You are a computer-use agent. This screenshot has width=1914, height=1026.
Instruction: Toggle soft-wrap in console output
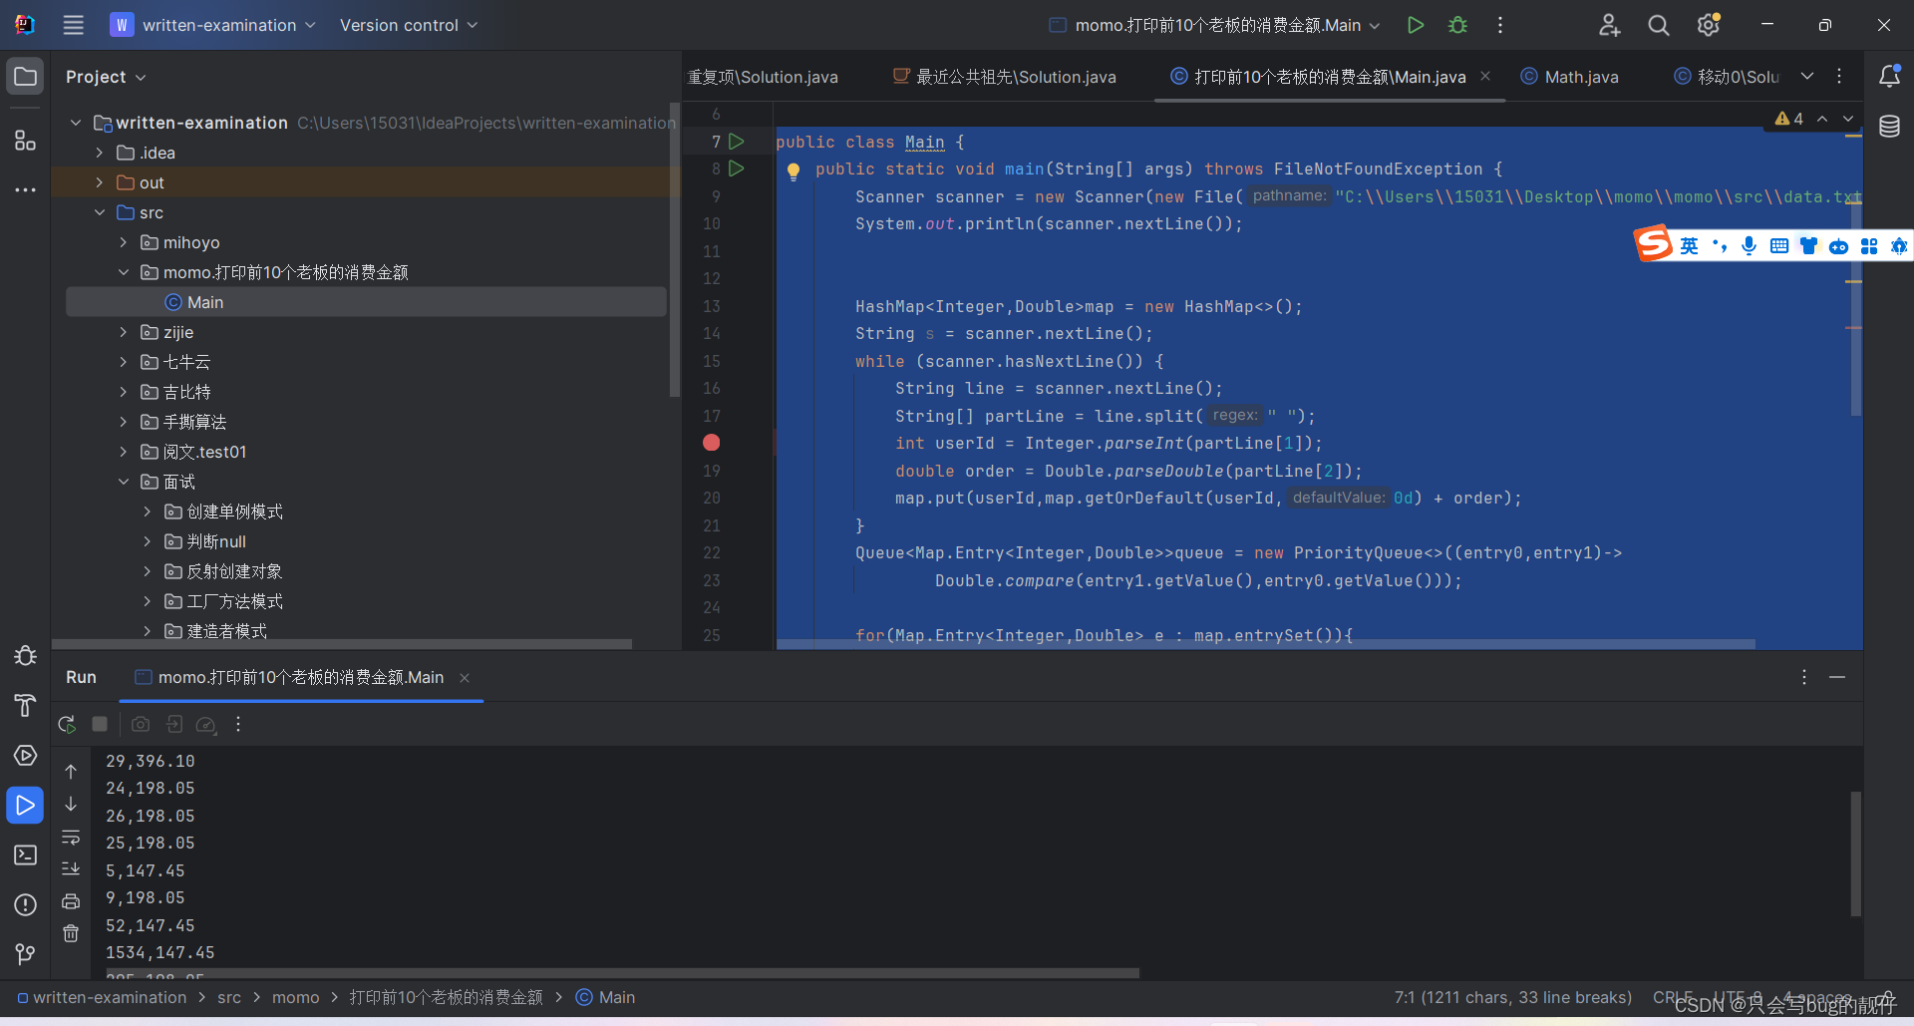pyautogui.click(x=71, y=837)
